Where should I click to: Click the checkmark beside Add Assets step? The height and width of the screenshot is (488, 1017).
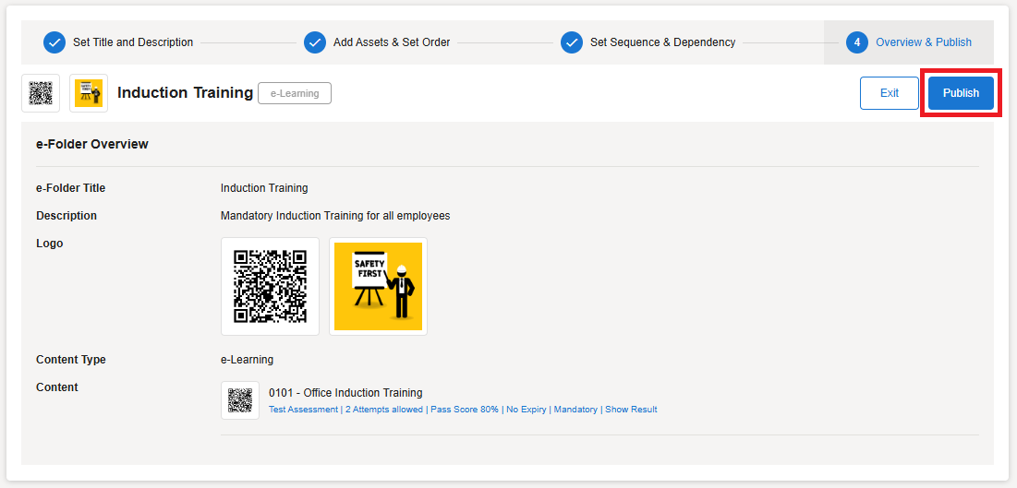[x=315, y=42]
